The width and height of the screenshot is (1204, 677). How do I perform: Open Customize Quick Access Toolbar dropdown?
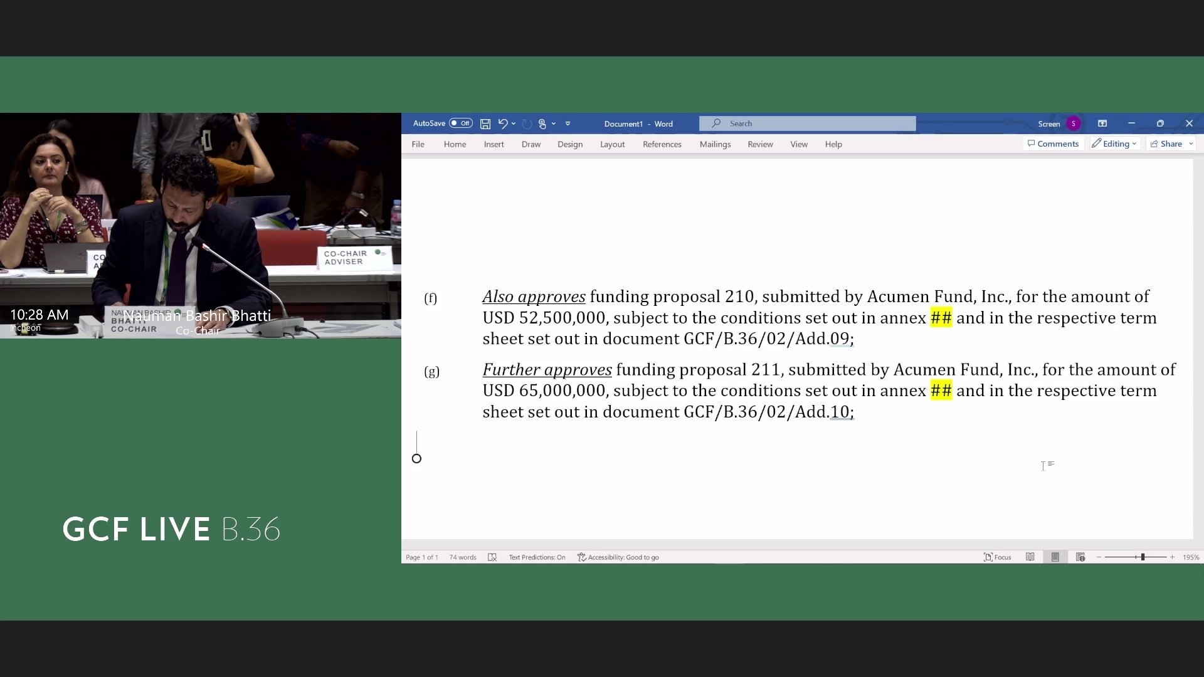coord(568,123)
